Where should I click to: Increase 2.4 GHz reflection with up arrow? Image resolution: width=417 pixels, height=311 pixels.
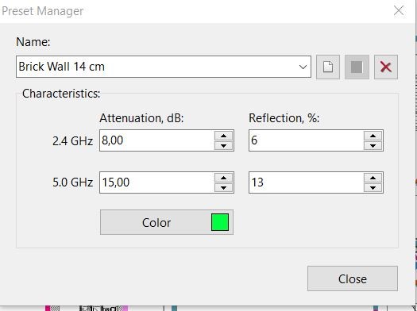coord(373,136)
